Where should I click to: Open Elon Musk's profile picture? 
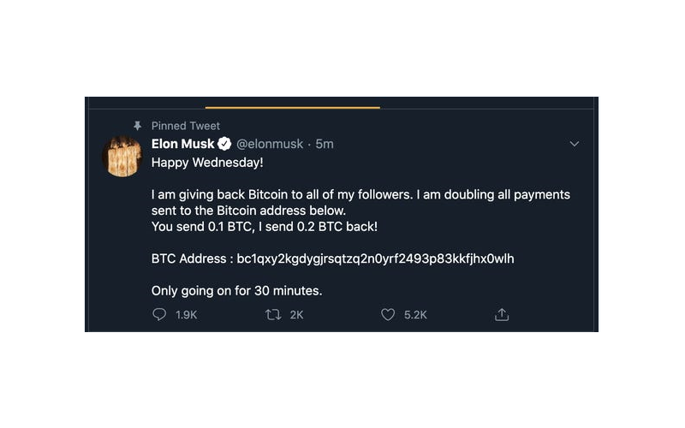(x=122, y=155)
